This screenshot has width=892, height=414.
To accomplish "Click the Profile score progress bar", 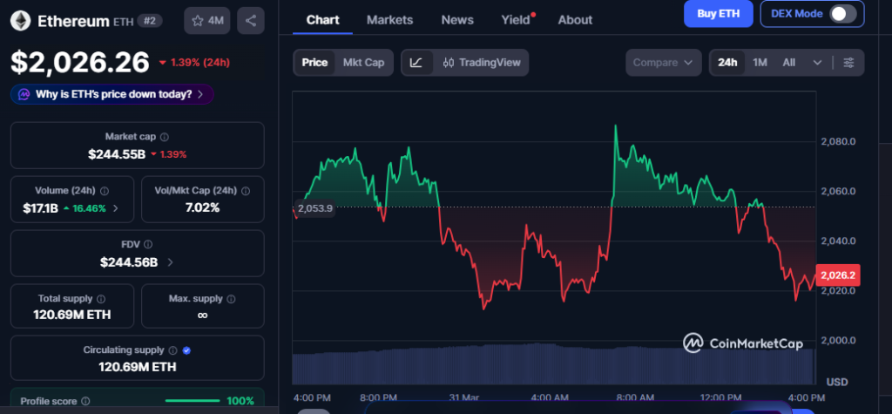I will pyautogui.click(x=192, y=401).
